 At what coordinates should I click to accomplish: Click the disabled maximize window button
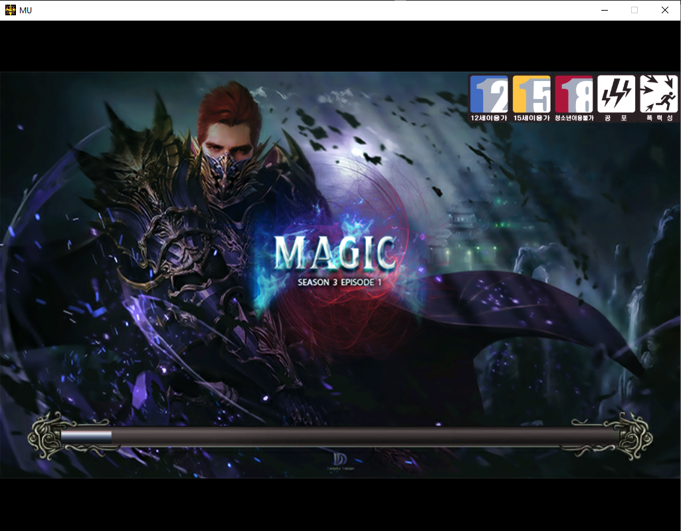pyautogui.click(x=634, y=11)
